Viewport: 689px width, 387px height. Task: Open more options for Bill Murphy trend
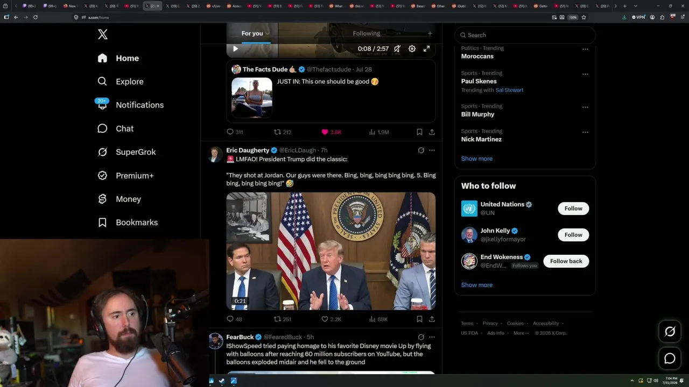click(585, 107)
